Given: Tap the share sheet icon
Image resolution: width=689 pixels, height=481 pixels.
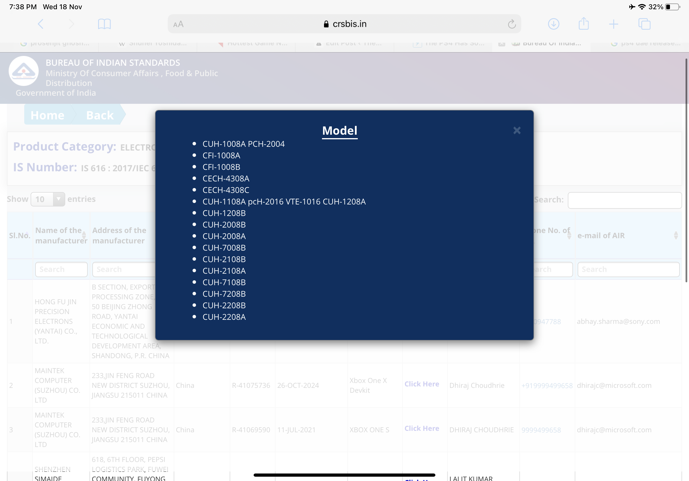Looking at the screenshot, I should pos(584,24).
